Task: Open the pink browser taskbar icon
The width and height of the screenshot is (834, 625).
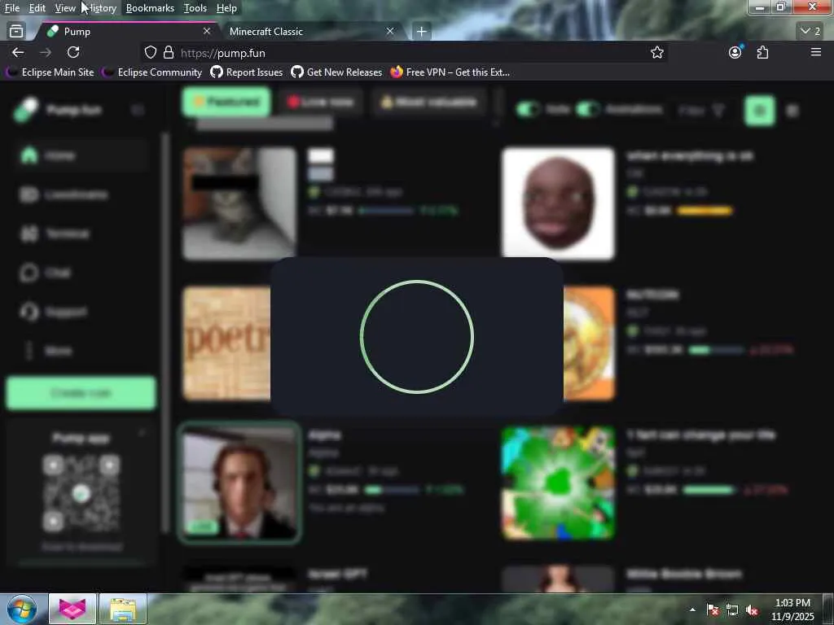Action: 72,609
